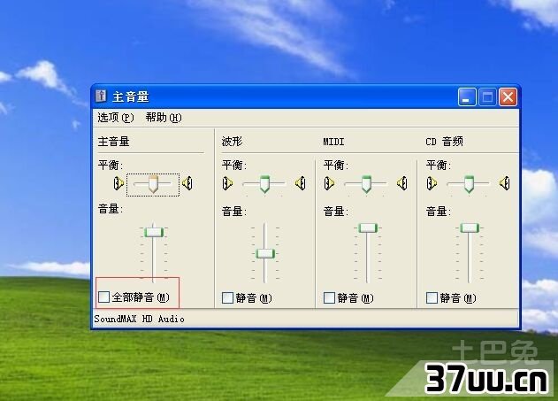
Task: Click right speaker icon in CD 音频 balance
Action: pos(505,183)
